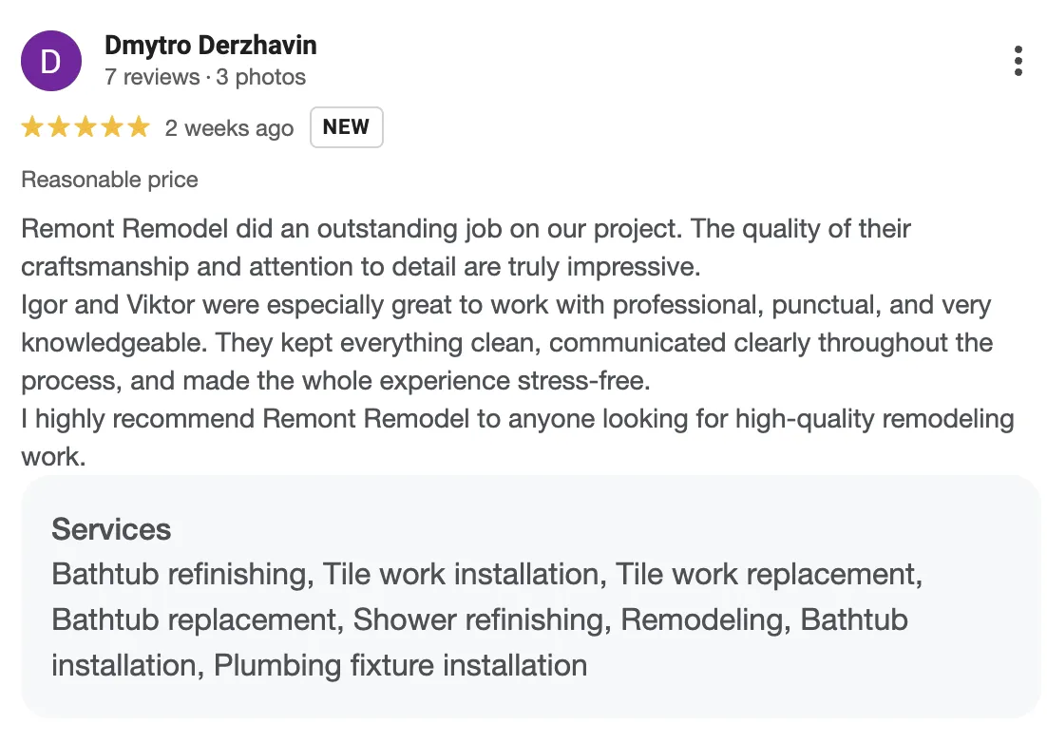Image resolution: width=1047 pixels, height=743 pixels.
Task: Click the first rating star
Action: pos(32,127)
